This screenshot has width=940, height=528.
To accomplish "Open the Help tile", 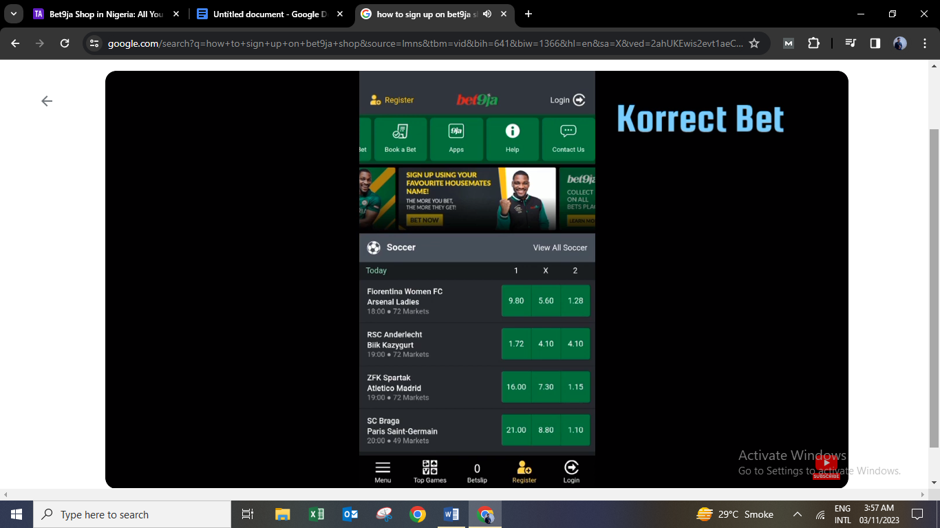I will (512, 139).
